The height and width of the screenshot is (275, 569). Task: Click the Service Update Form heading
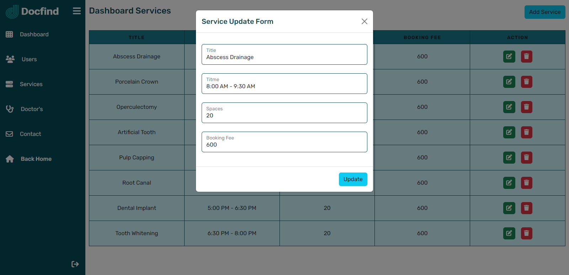click(x=238, y=21)
